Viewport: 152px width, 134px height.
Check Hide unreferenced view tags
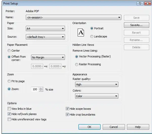click(x=9, y=119)
